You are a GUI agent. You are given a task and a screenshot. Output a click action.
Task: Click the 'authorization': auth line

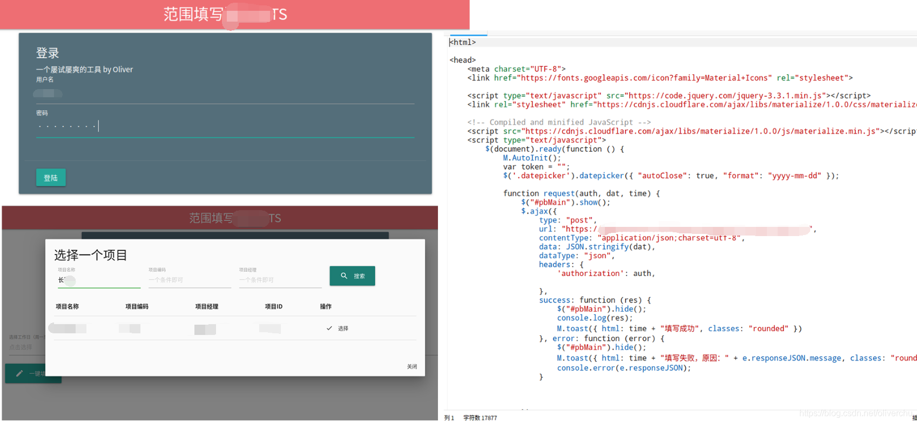pyautogui.click(x=606, y=273)
